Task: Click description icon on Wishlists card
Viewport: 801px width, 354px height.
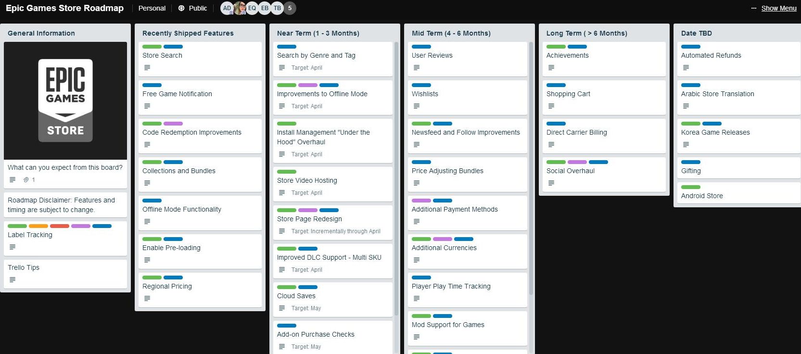Action: tap(417, 106)
